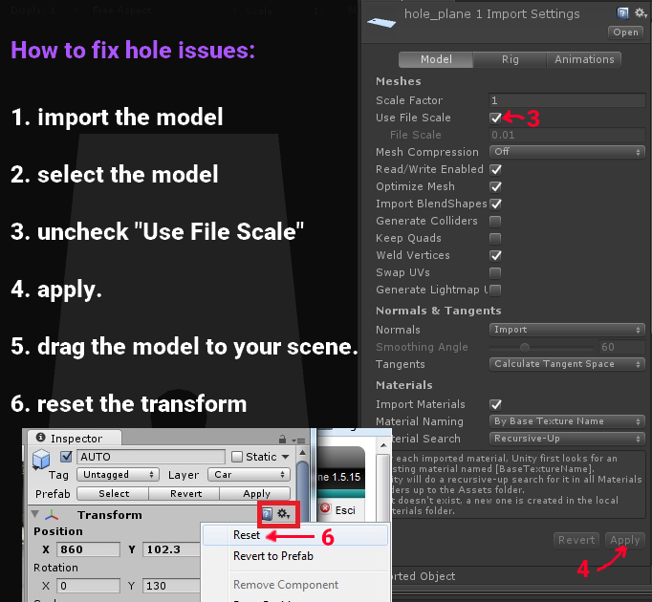Collapse the Transform component foldout
Image resolution: width=652 pixels, height=602 pixels.
pyautogui.click(x=35, y=514)
